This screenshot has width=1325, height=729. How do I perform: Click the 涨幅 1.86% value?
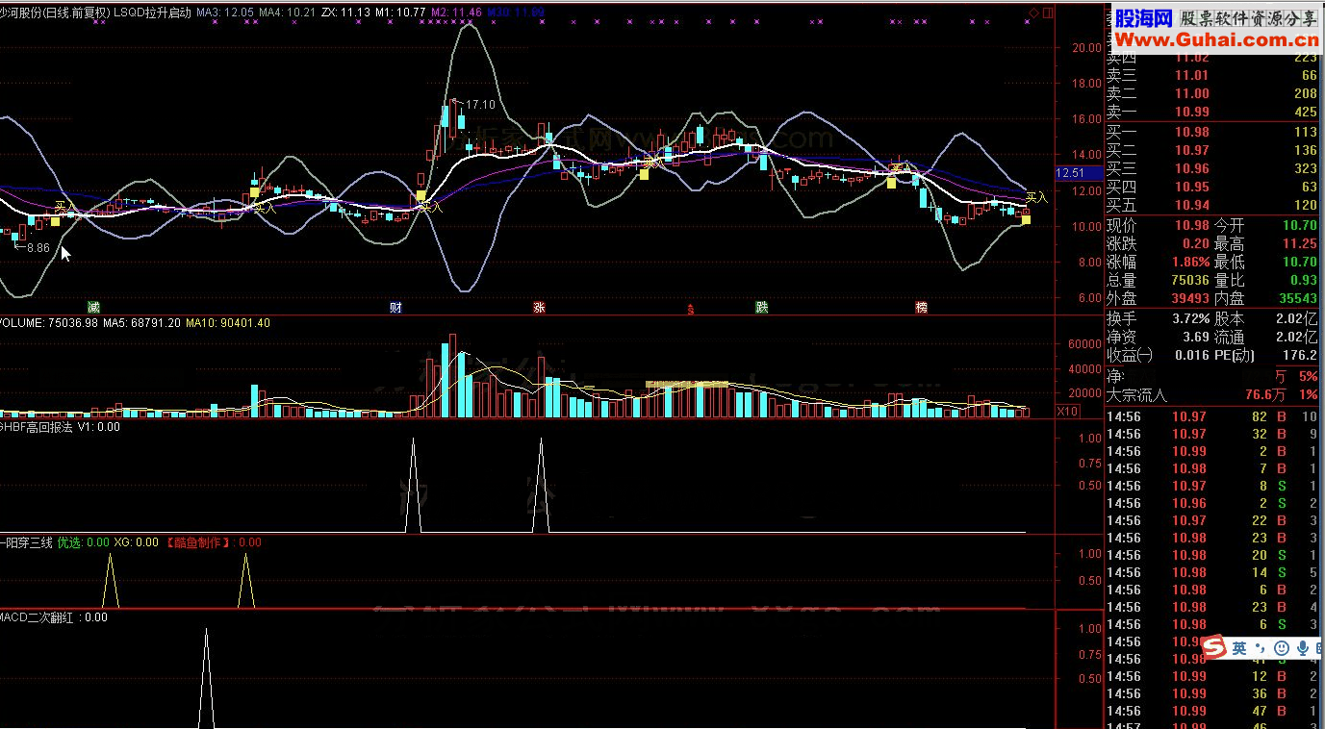(1189, 262)
